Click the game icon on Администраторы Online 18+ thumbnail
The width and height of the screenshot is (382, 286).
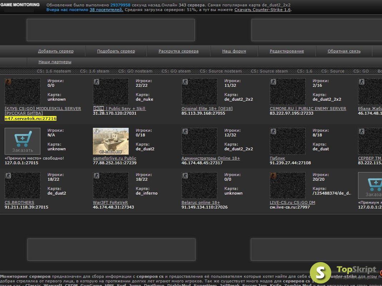185,131
